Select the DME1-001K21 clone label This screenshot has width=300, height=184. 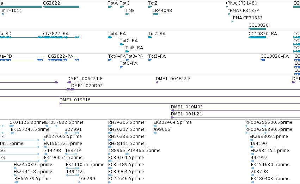point(186,114)
